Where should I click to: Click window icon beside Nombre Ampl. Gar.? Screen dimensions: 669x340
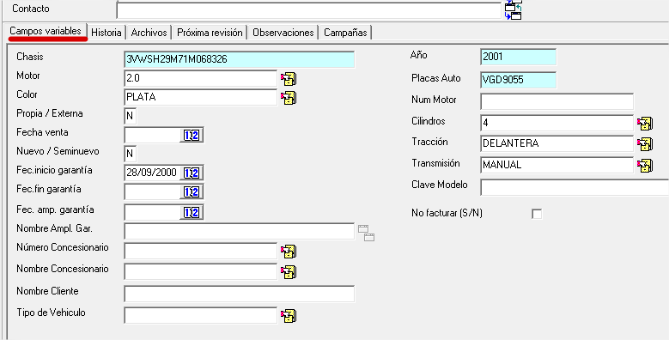point(366,233)
